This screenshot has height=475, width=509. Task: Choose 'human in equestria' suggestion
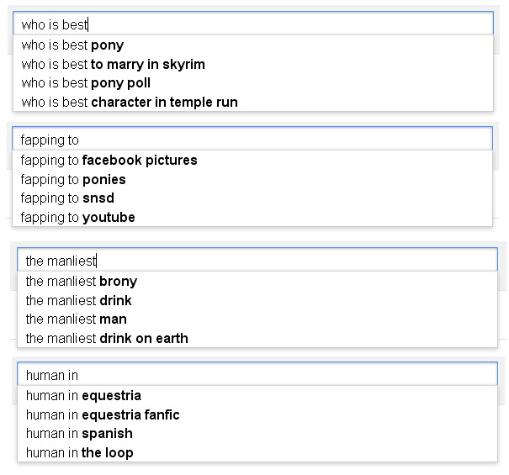coord(83,396)
